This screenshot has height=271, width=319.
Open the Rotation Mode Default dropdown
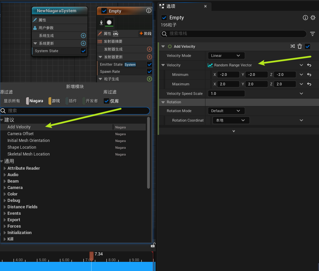(x=226, y=111)
